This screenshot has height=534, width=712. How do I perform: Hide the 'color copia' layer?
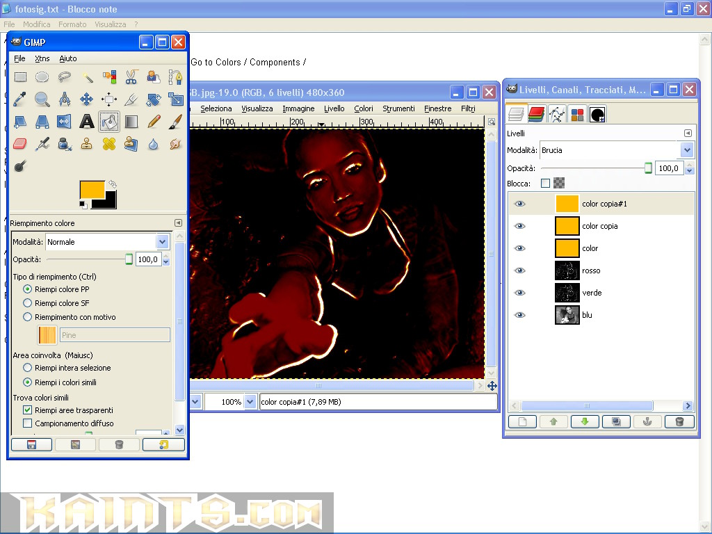click(520, 226)
